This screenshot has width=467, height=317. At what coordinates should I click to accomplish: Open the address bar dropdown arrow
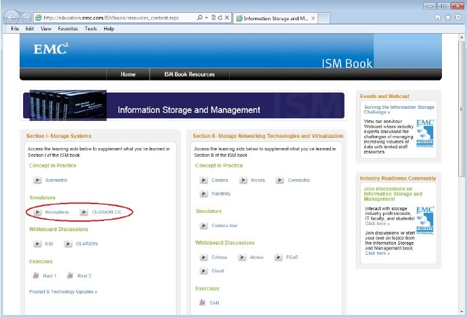(x=206, y=18)
